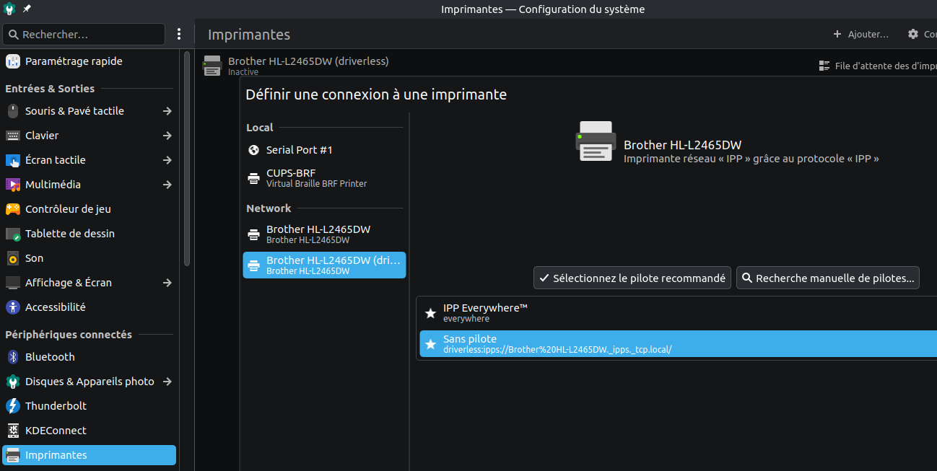The image size is (937, 471).
Task: Open the three-dot sidebar menu
Action: click(x=179, y=34)
